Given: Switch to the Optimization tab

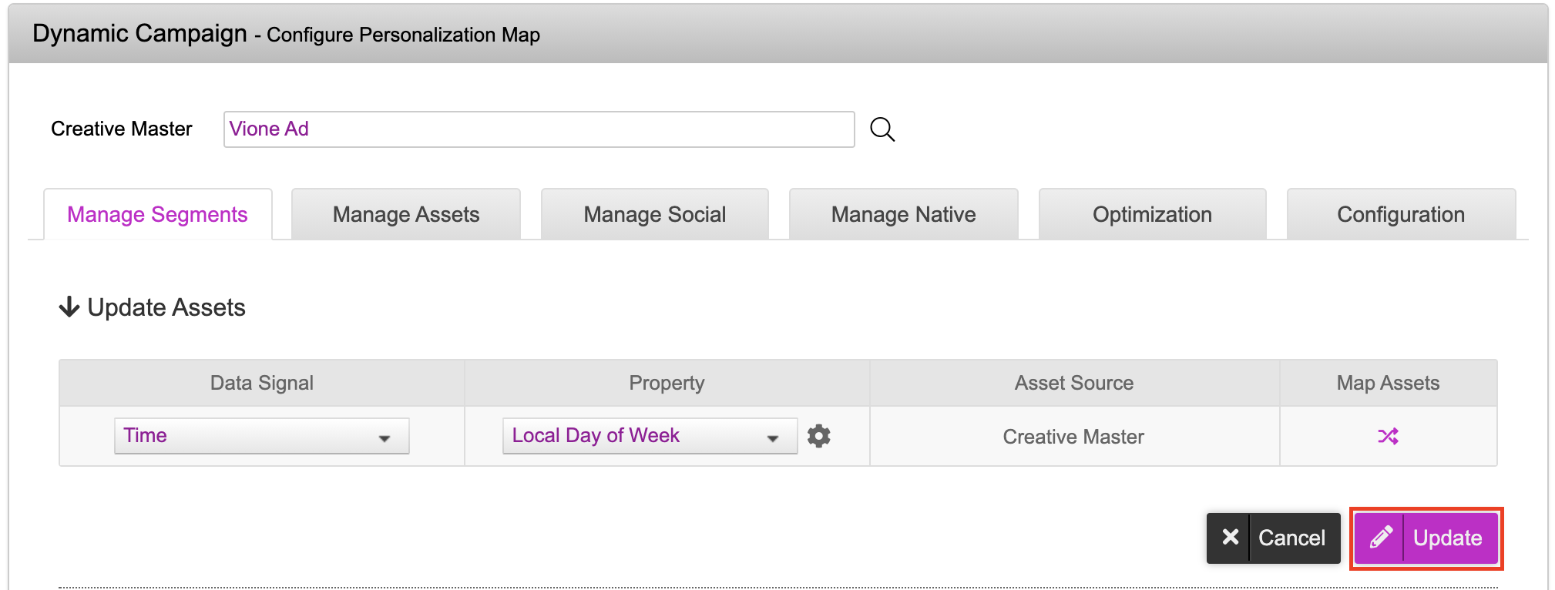Looking at the screenshot, I should 1152,215.
